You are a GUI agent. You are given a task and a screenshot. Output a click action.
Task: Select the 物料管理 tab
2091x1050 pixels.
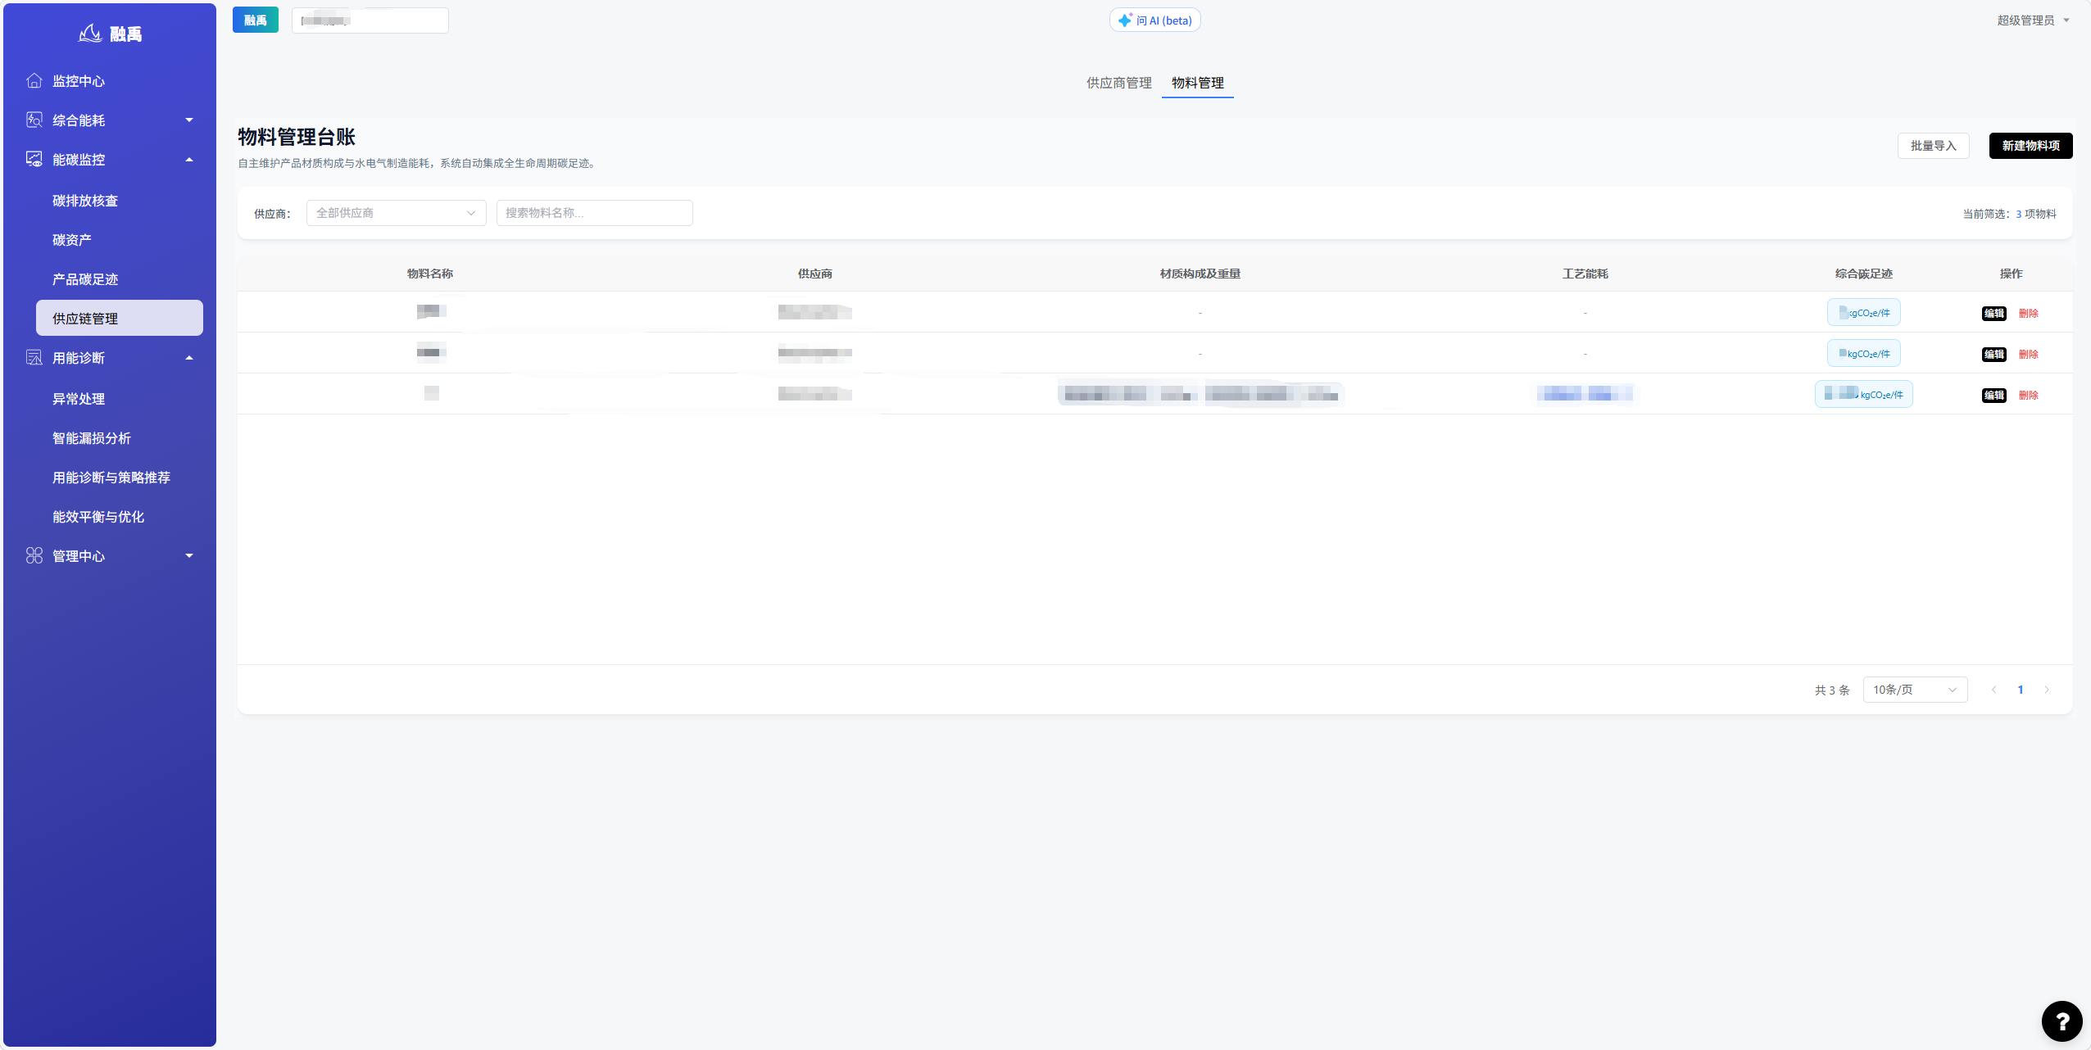pos(1197,83)
